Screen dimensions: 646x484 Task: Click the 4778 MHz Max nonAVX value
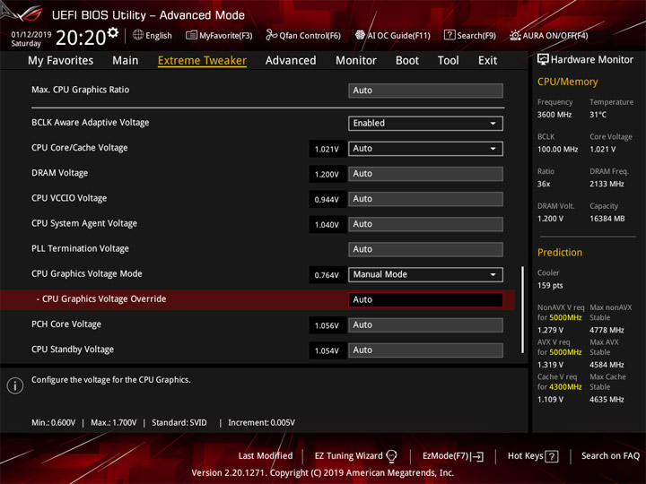(x=607, y=330)
